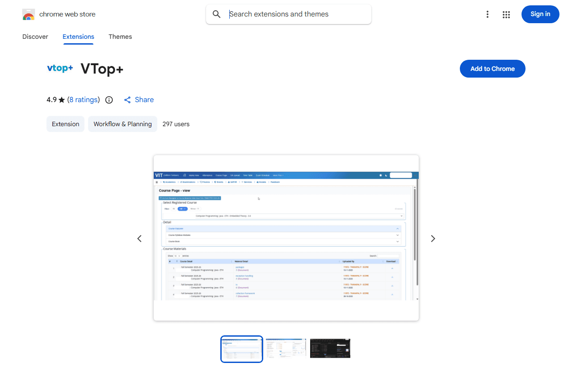Viewport: 572px width, 371px height.
Task: Open the Google apps grid
Action: point(506,15)
